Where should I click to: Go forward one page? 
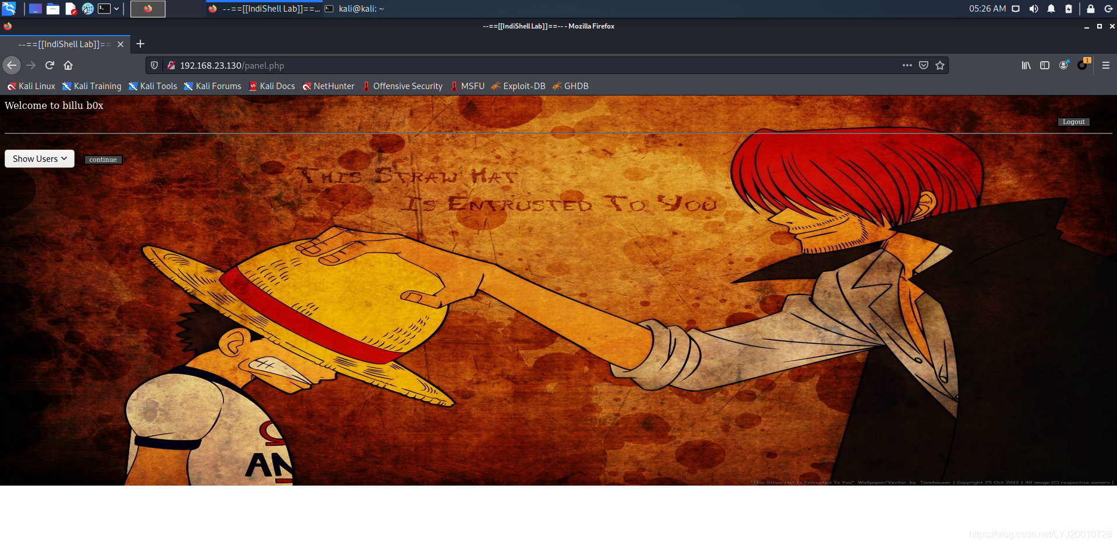pyautogui.click(x=31, y=65)
